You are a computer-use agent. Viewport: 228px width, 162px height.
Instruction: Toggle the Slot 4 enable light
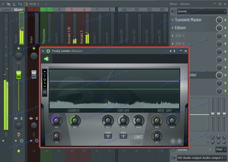click(x=225, y=44)
